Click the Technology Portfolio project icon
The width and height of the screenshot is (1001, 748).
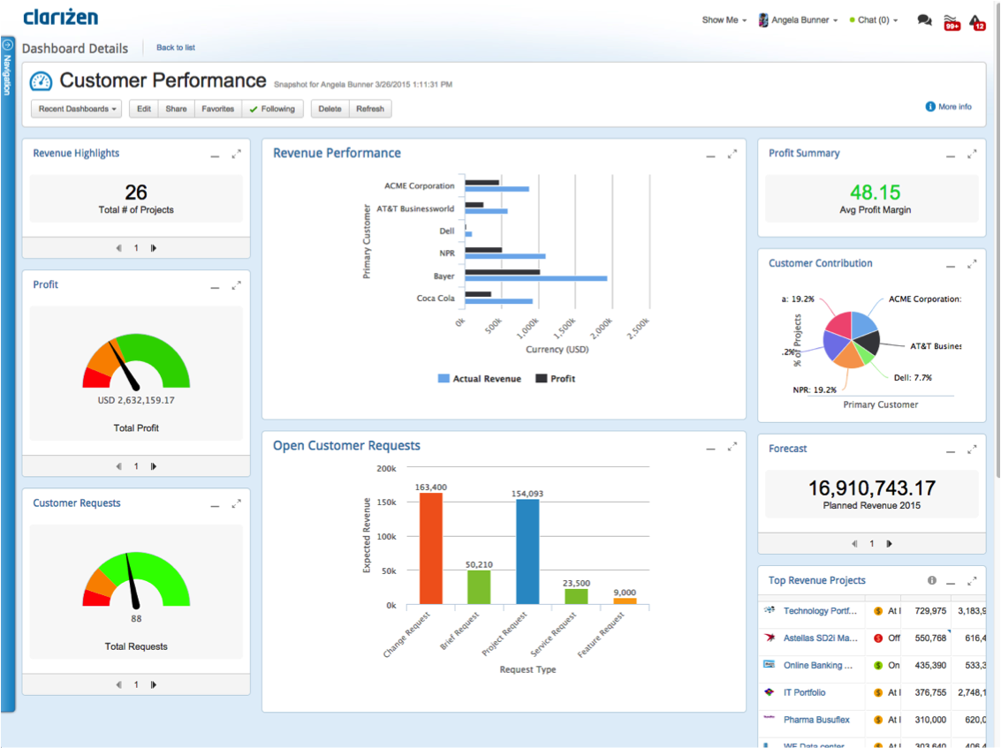770,610
